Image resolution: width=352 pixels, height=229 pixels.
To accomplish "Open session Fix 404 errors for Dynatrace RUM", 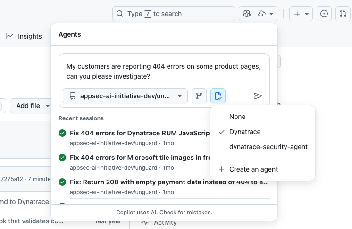I will click(140, 133).
